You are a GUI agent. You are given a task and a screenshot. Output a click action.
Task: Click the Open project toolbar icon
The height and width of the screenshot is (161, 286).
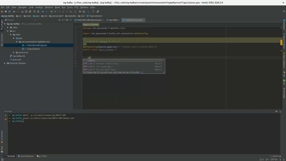coord(2,12)
